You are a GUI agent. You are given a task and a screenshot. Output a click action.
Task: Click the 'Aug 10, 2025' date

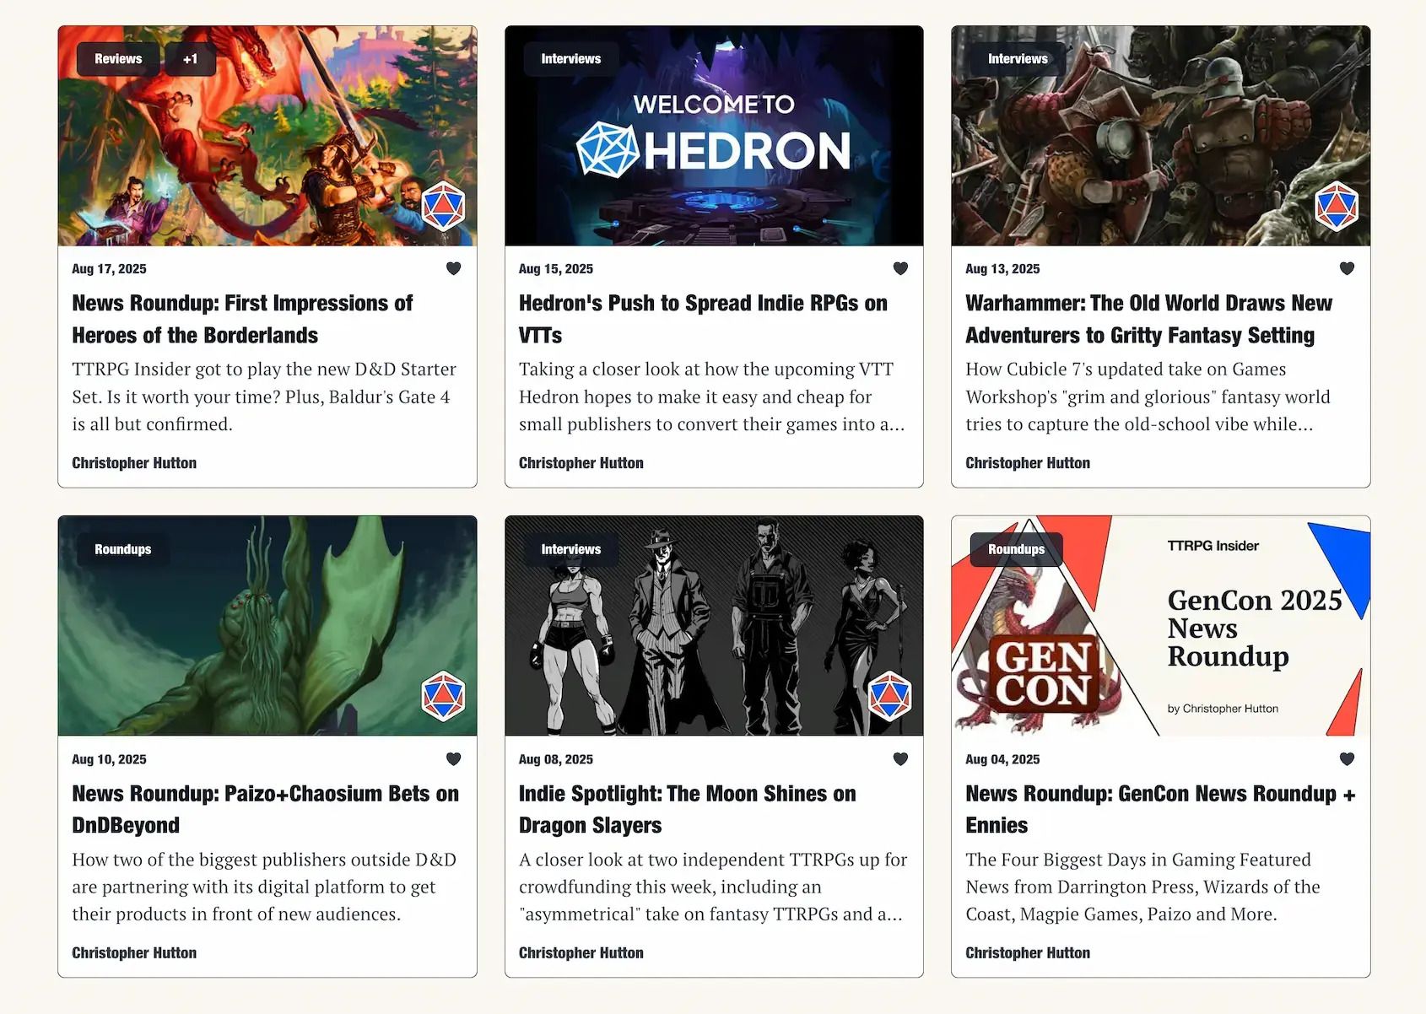click(109, 759)
